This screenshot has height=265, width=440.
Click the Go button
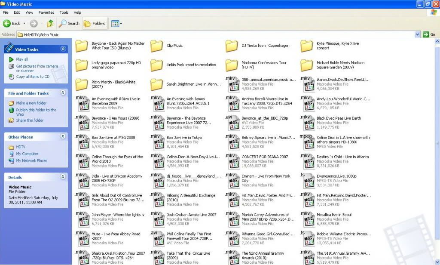pyautogui.click(x=429, y=34)
